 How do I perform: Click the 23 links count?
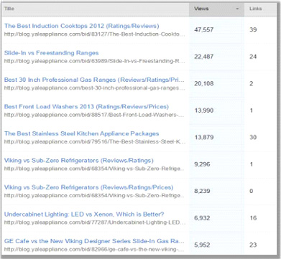click(253, 245)
